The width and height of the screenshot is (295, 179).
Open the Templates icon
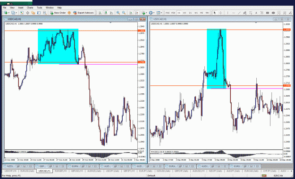158,13
